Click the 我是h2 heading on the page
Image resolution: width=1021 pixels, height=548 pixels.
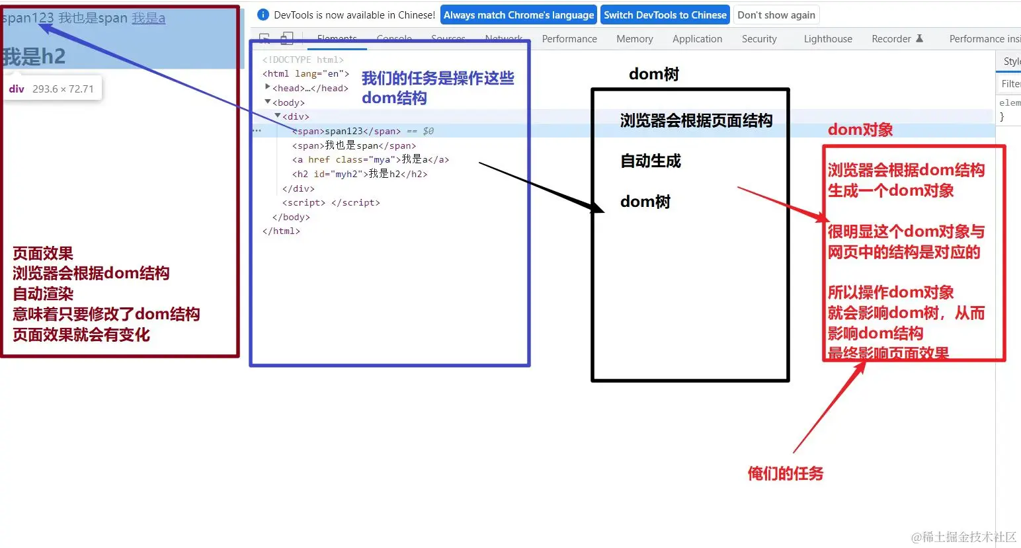click(x=33, y=57)
